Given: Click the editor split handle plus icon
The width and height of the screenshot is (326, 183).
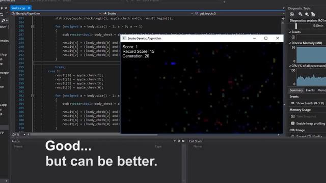Looking at the screenshot, I should pyautogui.click(x=283, y=18).
